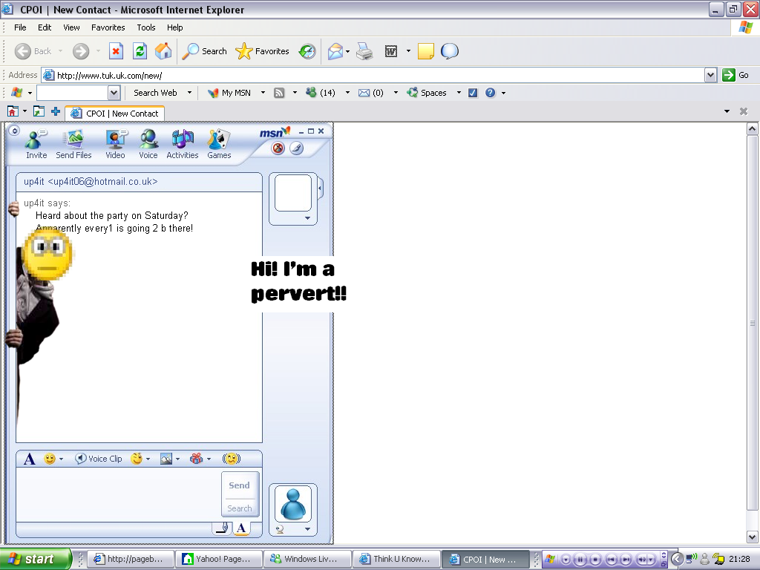Click Search Web in the MSN toolbar
This screenshot has height=570, width=760.
pyautogui.click(x=155, y=93)
